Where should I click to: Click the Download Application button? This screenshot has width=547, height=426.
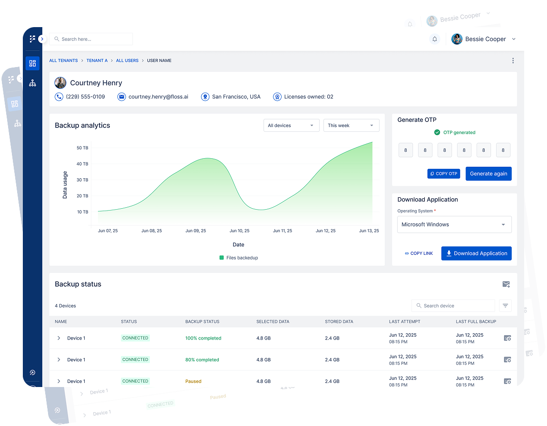point(476,253)
